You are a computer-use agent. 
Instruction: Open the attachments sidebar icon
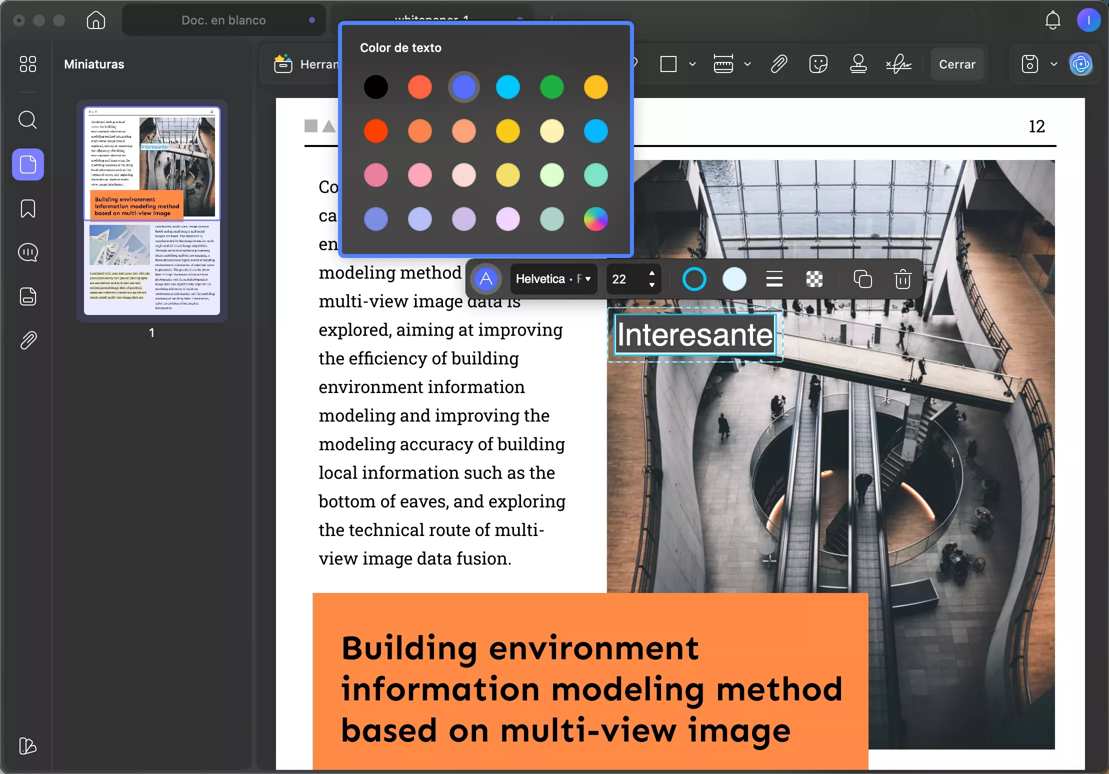tap(28, 340)
